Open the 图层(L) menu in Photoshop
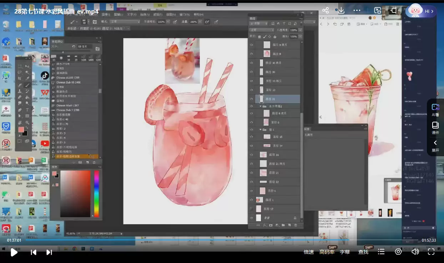The width and height of the screenshot is (444, 263). (119, 15)
